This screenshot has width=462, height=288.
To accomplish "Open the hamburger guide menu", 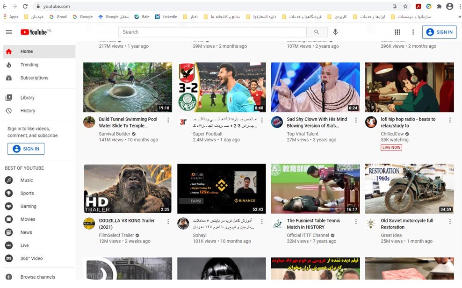I will [9, 32].
